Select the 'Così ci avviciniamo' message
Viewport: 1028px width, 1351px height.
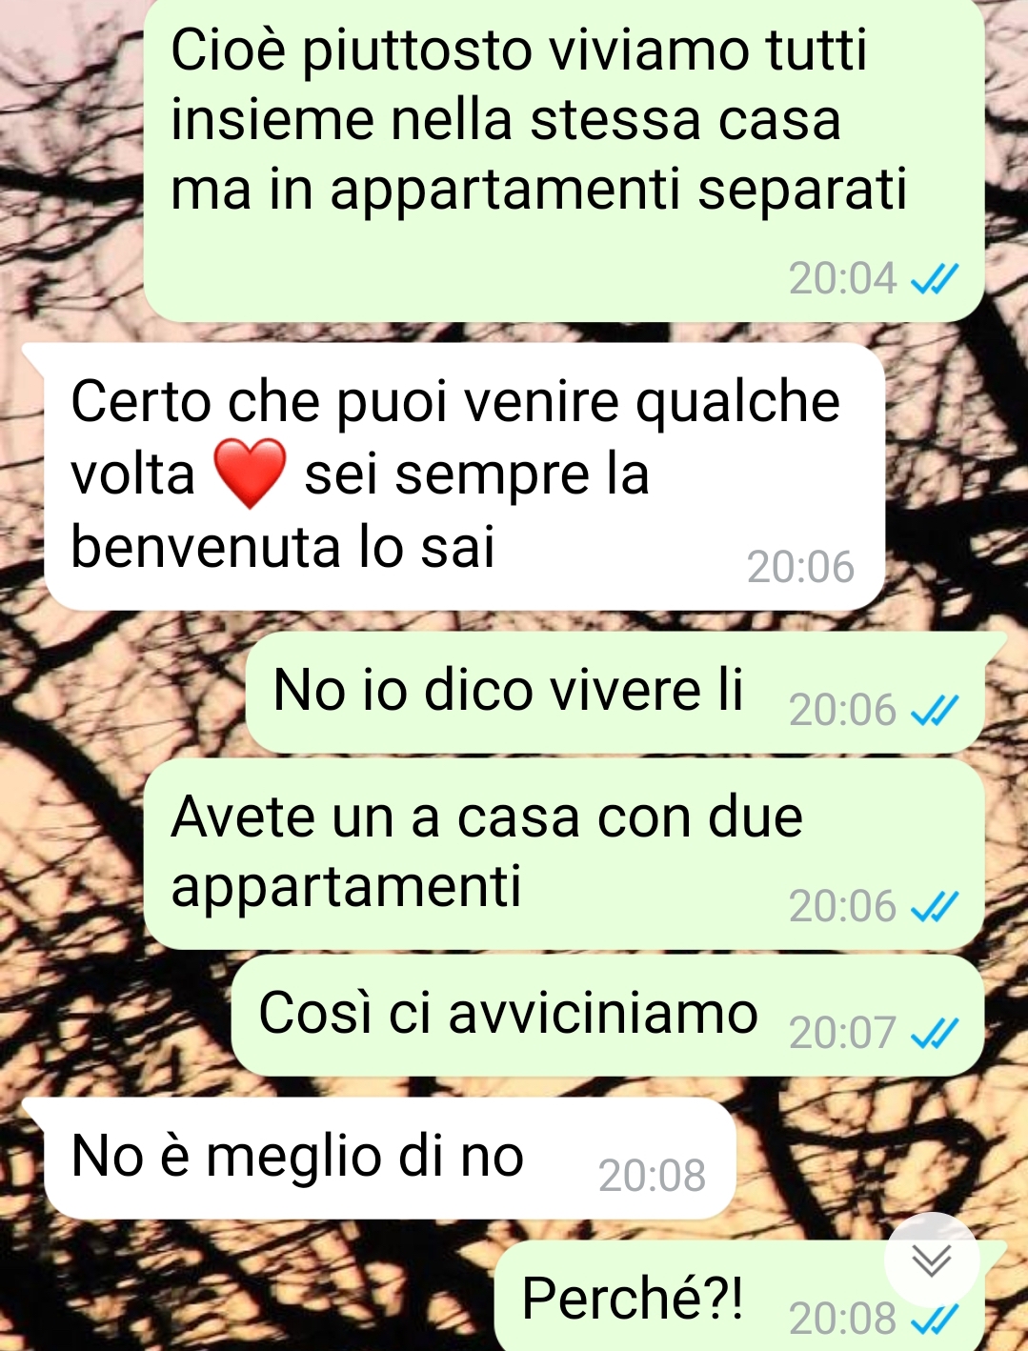(x=608, y=1016)
